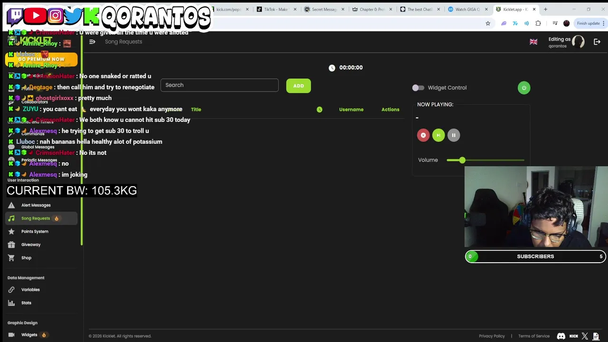Pause the current song playback
Image resolution: width=608 pixels, height=342 pixels.
pos(454,135)
